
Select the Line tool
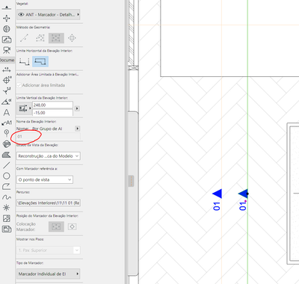(x=7, y=165)
